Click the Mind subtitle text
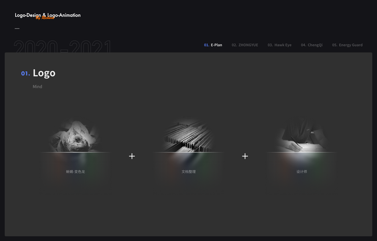The image size is (377, 241). coord(37,87)
